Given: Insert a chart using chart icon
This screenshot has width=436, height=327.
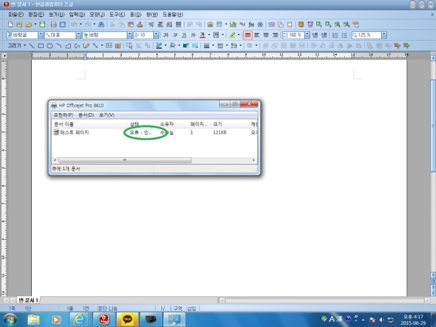Looking at the screenshot, I should [233, 25].
